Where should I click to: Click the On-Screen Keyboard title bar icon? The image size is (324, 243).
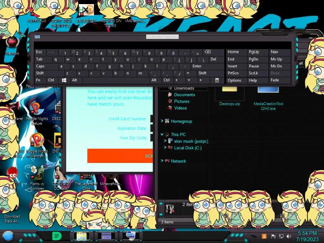click(37, 37)
